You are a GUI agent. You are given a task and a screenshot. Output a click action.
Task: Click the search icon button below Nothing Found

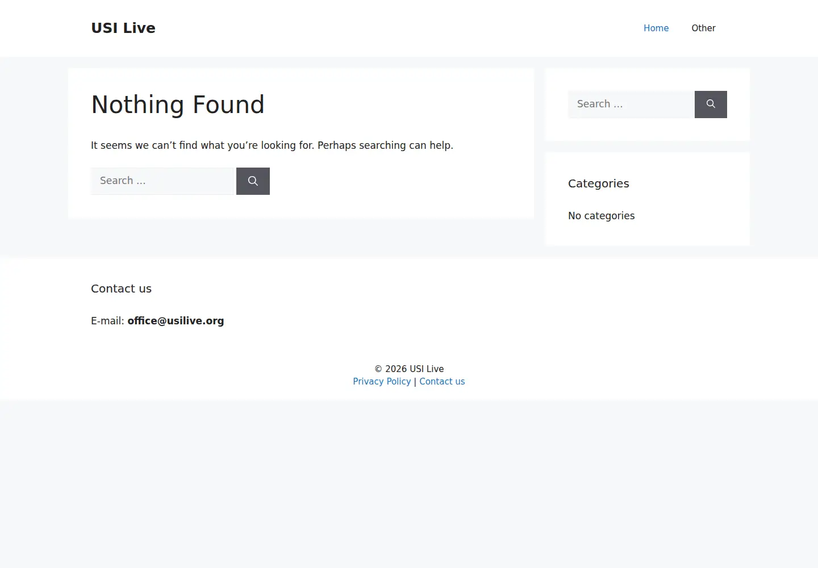253,181
